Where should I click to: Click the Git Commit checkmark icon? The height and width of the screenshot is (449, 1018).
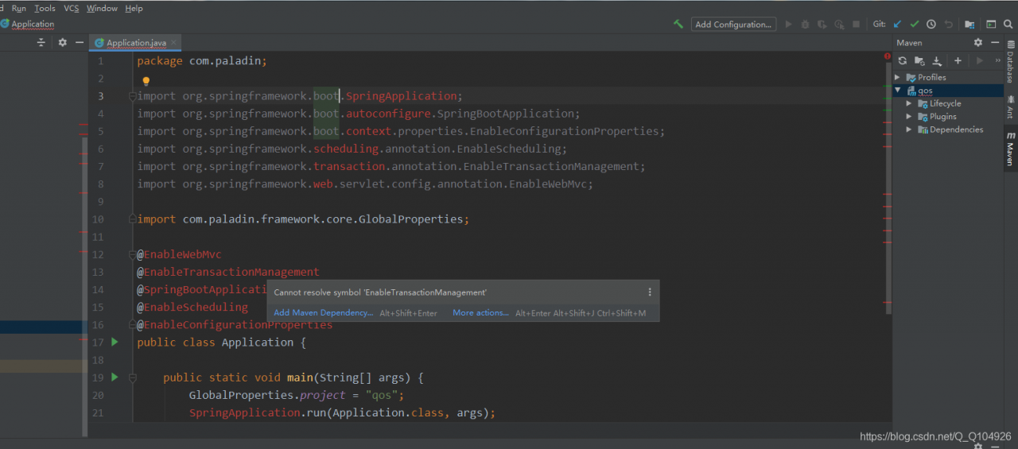(x=915, y=25)
